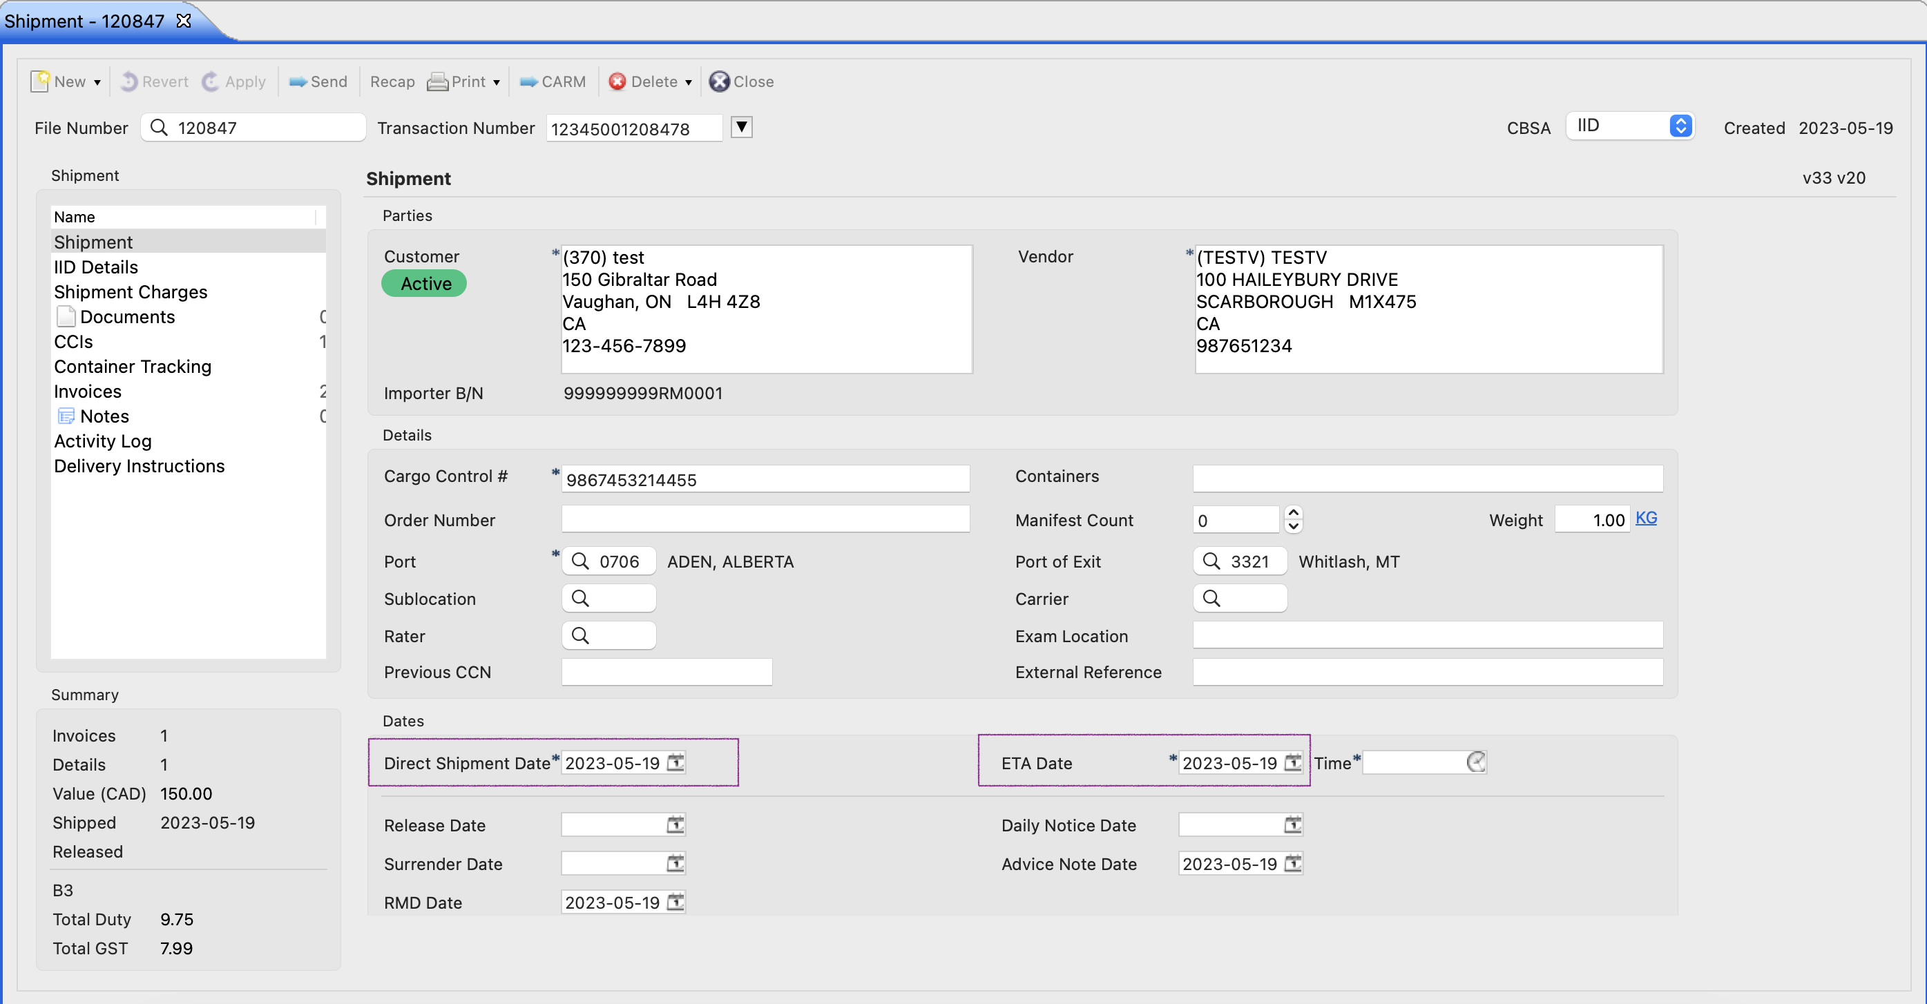Click the Manifest Count field
The image size is (1927, 1004).
(x=1236, y=519)
